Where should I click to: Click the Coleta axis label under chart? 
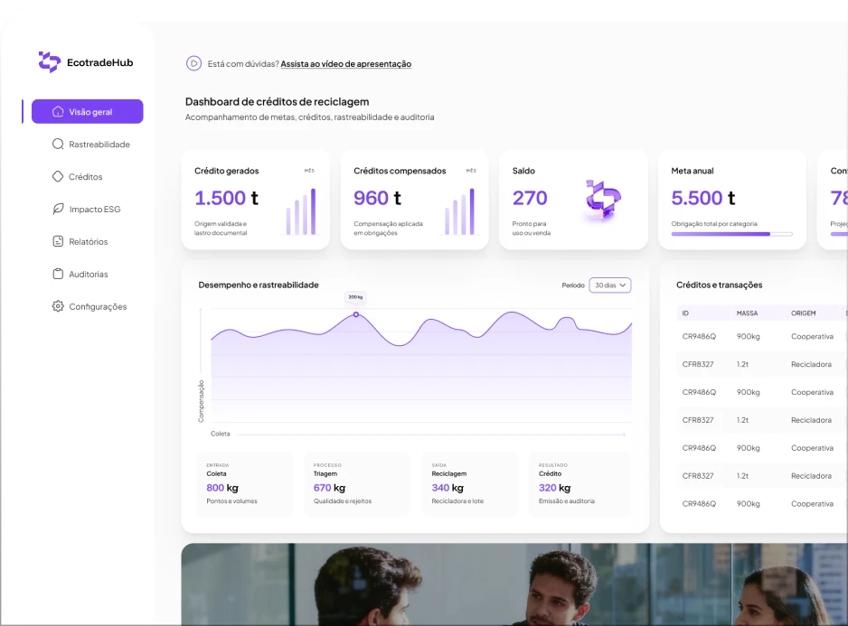coord(220,434)
